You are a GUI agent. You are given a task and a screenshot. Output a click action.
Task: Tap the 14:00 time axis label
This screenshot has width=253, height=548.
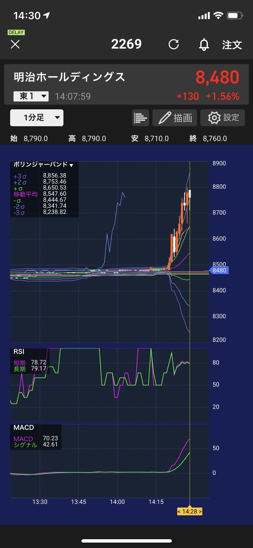point(117,502)
